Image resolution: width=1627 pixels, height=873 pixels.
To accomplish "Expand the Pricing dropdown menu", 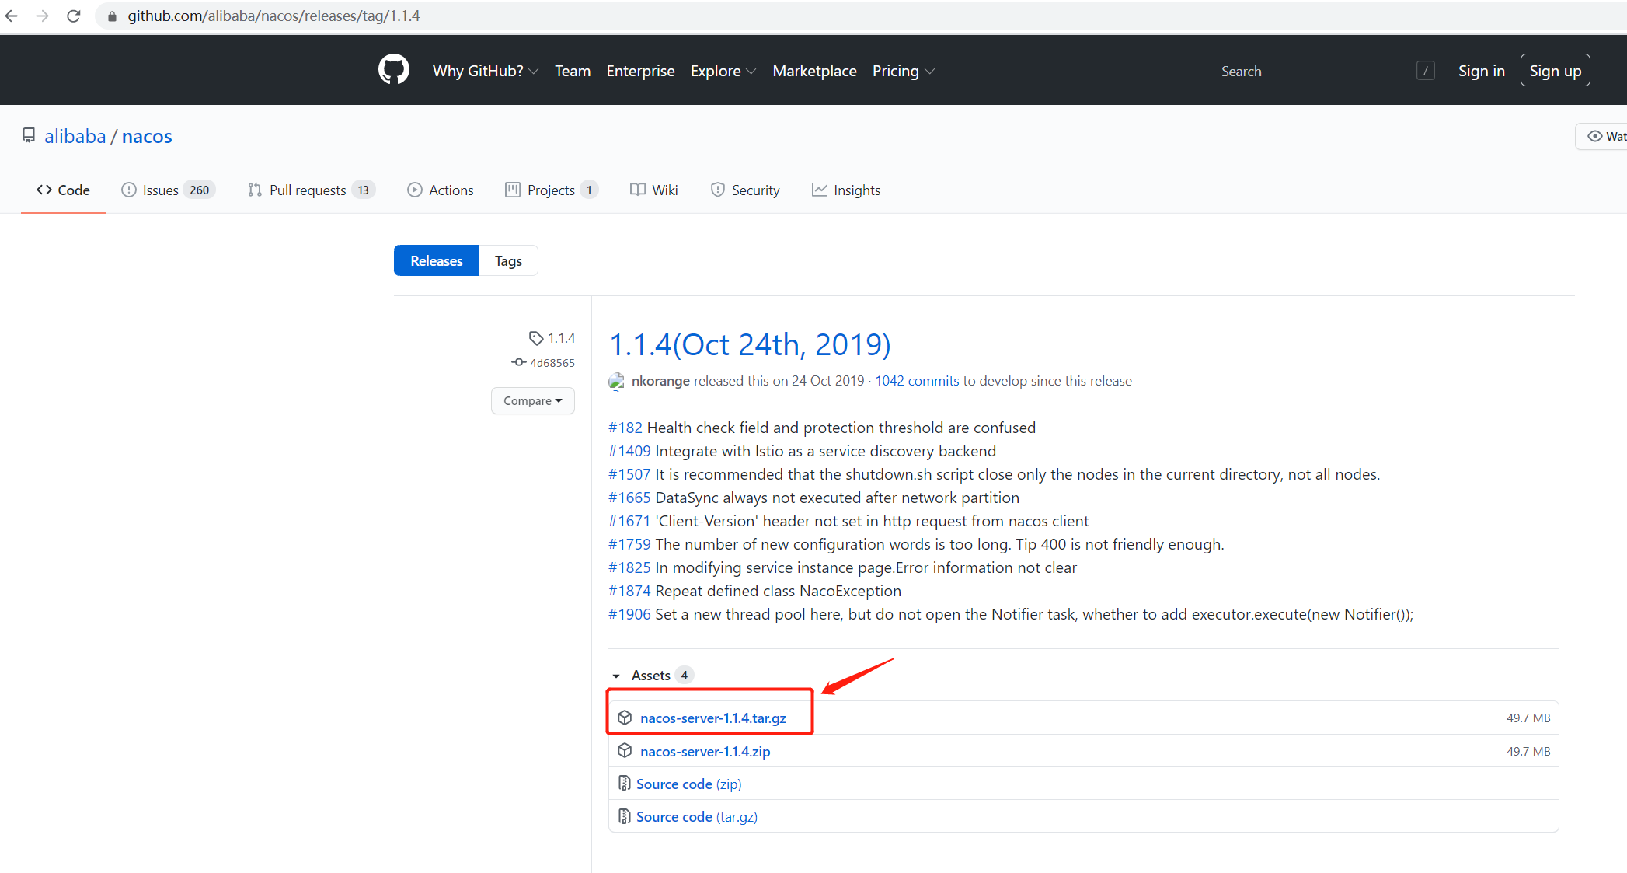I will pos(903,71).
